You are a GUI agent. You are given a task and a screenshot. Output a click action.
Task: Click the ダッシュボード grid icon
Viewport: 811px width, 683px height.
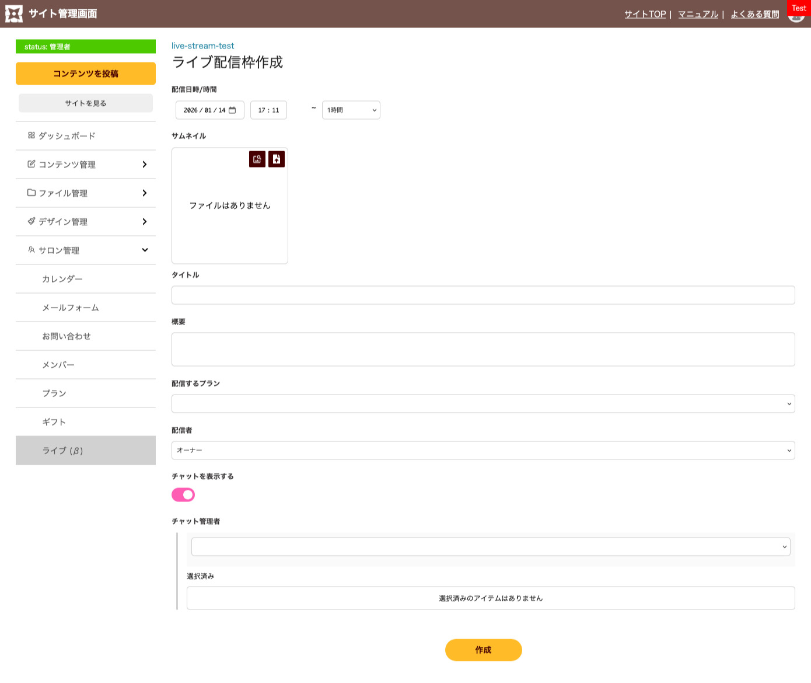32,135
